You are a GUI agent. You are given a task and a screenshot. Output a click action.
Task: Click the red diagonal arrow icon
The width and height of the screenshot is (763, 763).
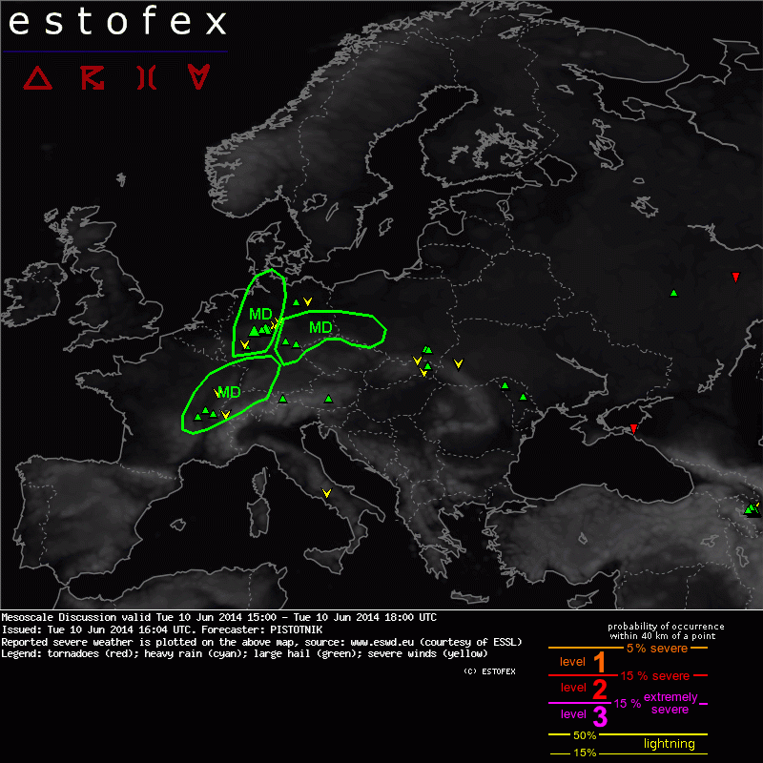93,77
